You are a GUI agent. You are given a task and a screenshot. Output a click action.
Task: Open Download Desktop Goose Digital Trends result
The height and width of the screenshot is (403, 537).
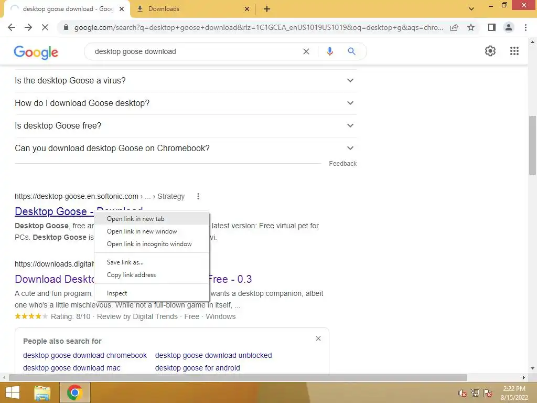pos(55,279)
